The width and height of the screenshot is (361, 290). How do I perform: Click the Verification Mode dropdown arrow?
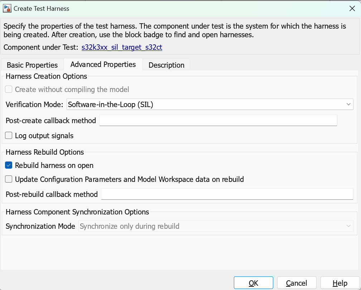click(x=348, y=104)
